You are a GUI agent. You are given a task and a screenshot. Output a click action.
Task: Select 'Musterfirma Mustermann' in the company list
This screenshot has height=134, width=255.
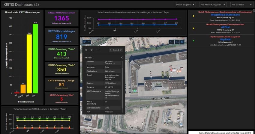(x=225, y=15)
